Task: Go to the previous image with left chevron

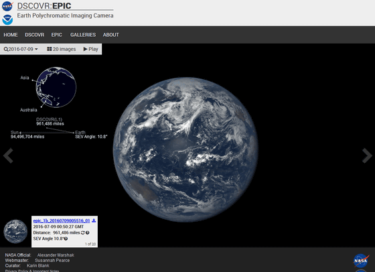Action: coord(8,155)
